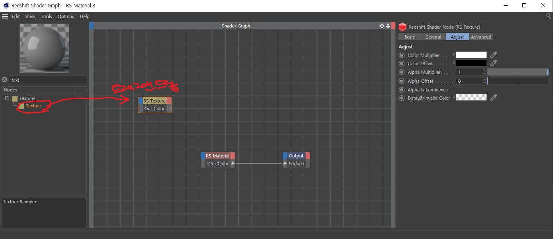This screenshot has height=239, width=553.
Task: Clear the node search field with X icon
Action: click(x=5, y=80)
